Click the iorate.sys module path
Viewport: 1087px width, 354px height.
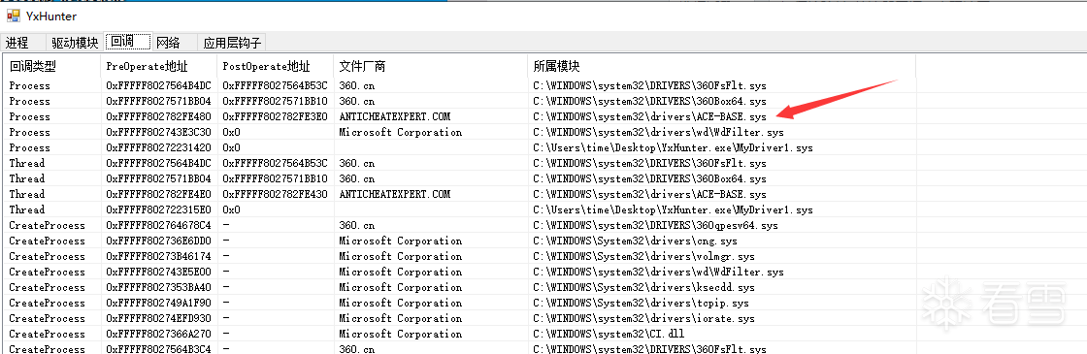coord(644,318)
